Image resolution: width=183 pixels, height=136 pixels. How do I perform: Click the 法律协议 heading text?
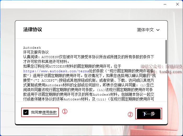click(x=32, y=29)
